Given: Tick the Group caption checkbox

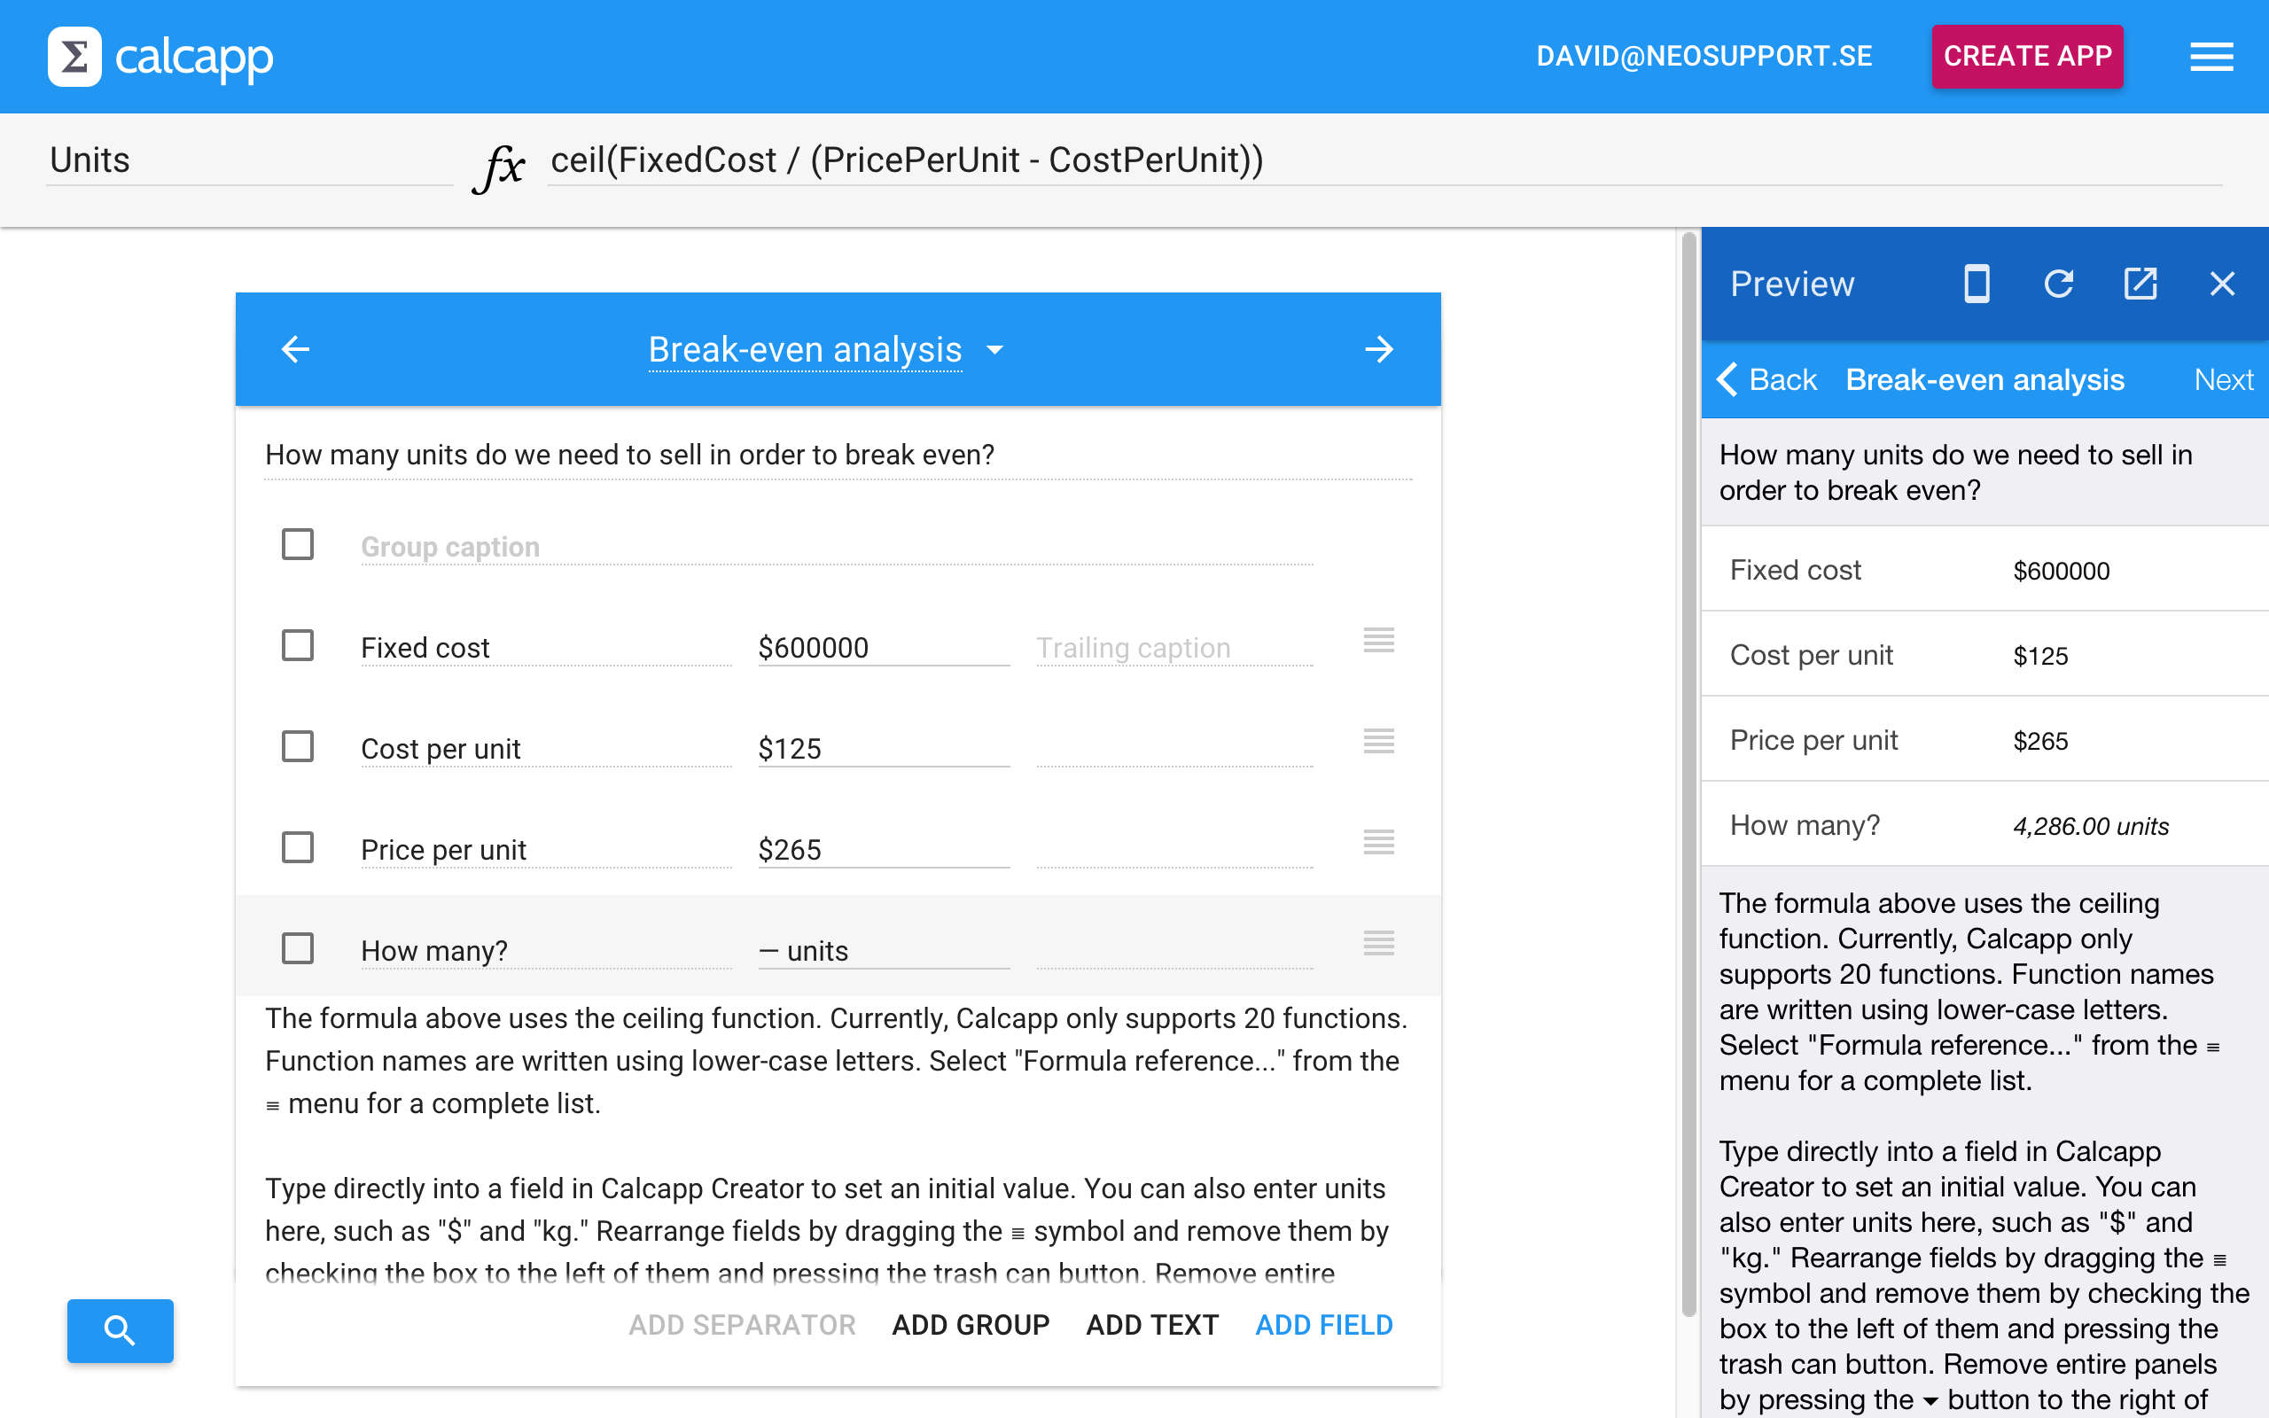Looking at the screenshot, I should click(x=297, y=544).
